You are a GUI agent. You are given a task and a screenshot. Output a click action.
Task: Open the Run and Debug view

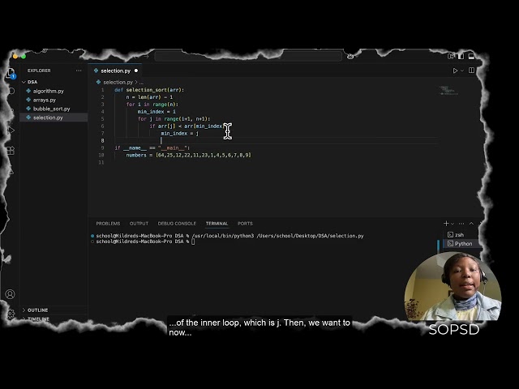pos(11,130)
